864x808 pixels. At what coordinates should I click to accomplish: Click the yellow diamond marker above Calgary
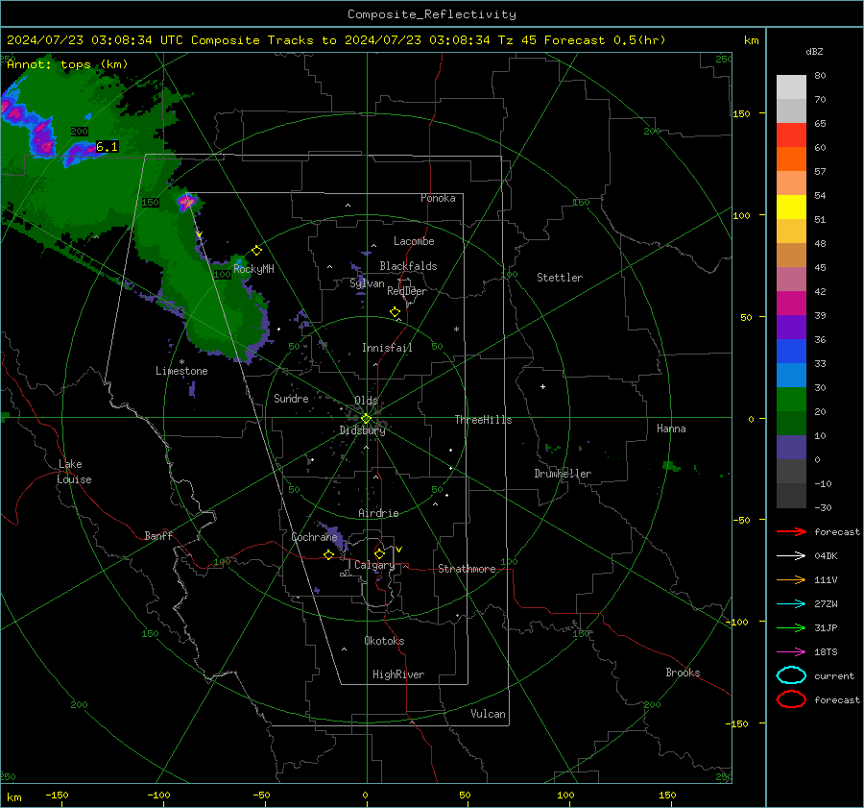379,553
